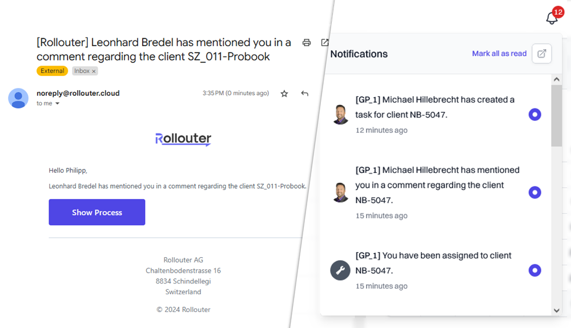Viewport: 571px width, 328px height.
Task: Click Mark all as read link
Action: (499, 54)
